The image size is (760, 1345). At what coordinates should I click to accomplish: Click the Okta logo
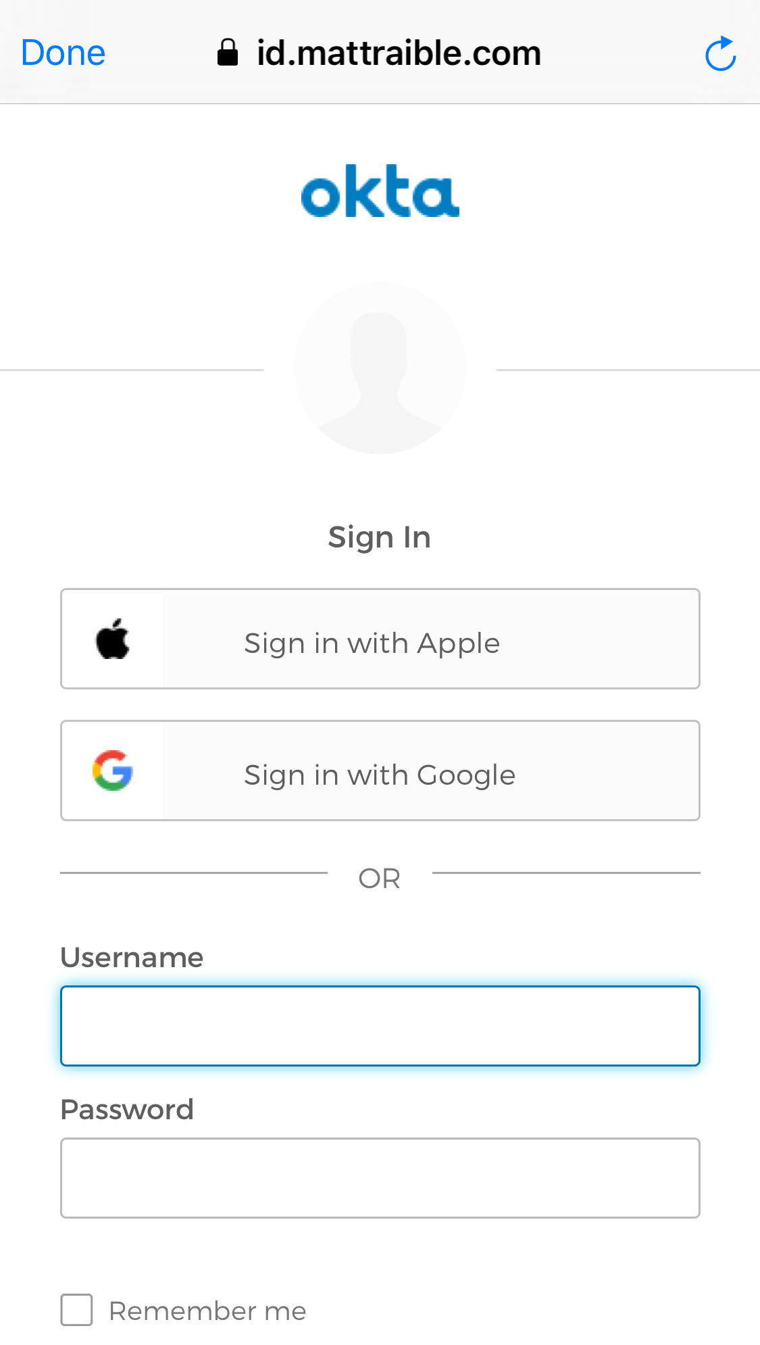coord(380,191)
